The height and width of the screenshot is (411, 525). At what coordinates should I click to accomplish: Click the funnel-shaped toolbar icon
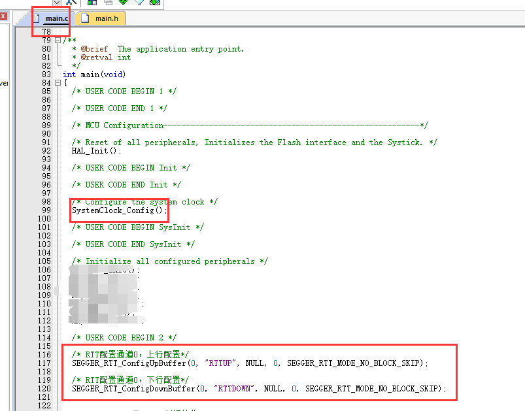pyautogui.click(x=139, y=4)
